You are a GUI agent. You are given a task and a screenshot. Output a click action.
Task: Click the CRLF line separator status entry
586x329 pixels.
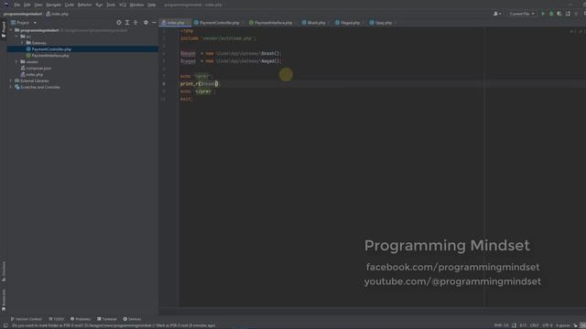(534, 325)
